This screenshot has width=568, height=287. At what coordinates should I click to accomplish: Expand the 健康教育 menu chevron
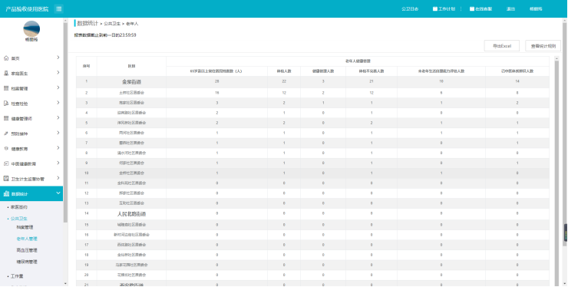click(58, 148)
